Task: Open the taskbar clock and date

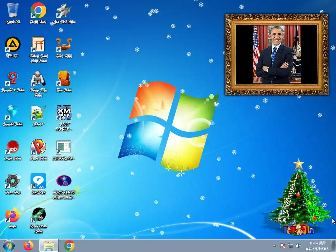Action: click(x=317, y=246)
